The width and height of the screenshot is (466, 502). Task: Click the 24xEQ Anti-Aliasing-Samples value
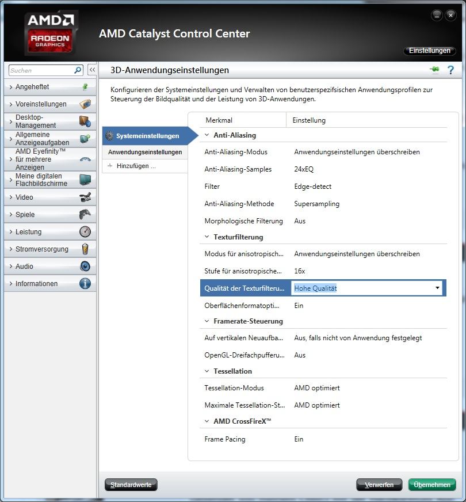click(304, 169)
